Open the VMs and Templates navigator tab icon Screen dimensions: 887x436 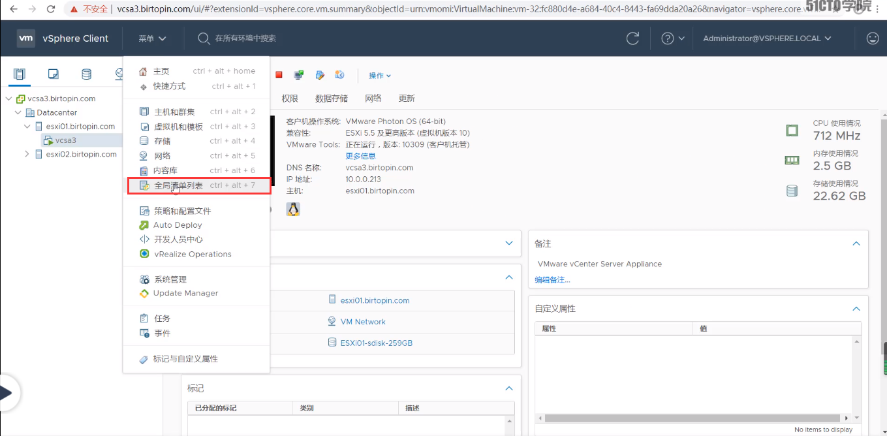coord(54,74)
